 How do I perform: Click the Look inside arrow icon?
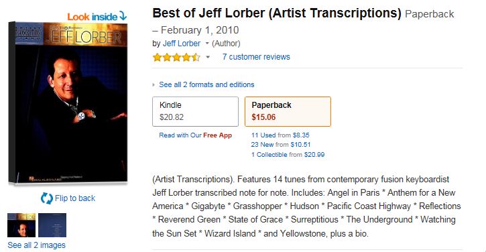(123, 16)
